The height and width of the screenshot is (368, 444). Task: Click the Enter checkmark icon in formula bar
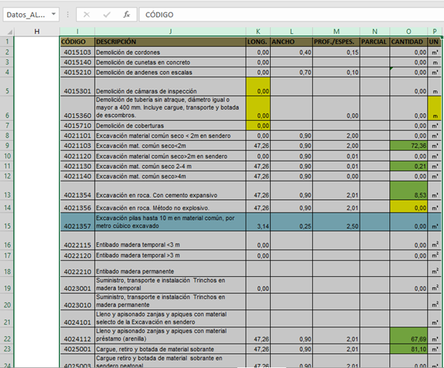pyautogui.click(x=107, y=14)
